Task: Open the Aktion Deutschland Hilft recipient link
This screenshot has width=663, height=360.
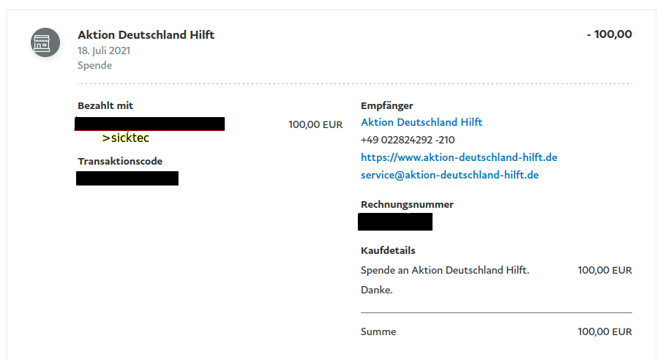Action: pyautogui.click(x=422, y=122)
